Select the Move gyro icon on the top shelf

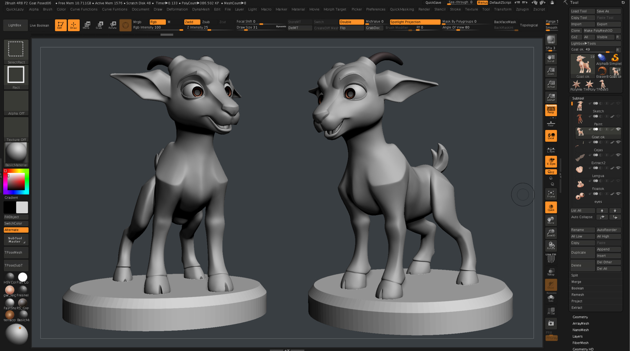point(87,24)
